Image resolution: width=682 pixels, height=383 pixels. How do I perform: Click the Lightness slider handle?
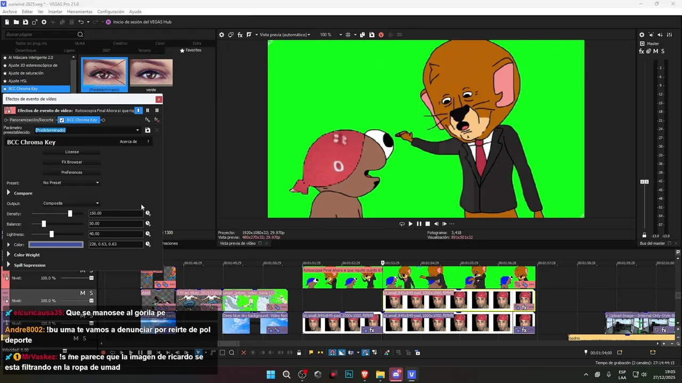(52, 234)
